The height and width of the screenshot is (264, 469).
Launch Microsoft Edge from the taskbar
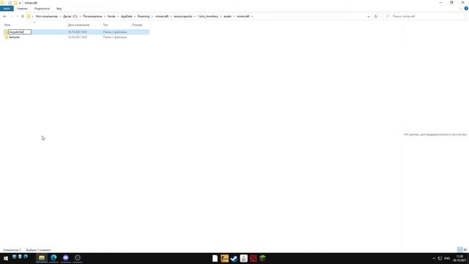pyautogui.click(x=53, y=258)
